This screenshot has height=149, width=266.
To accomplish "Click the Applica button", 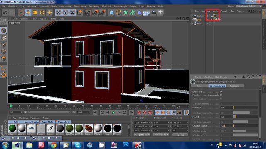I will (180, 135).
